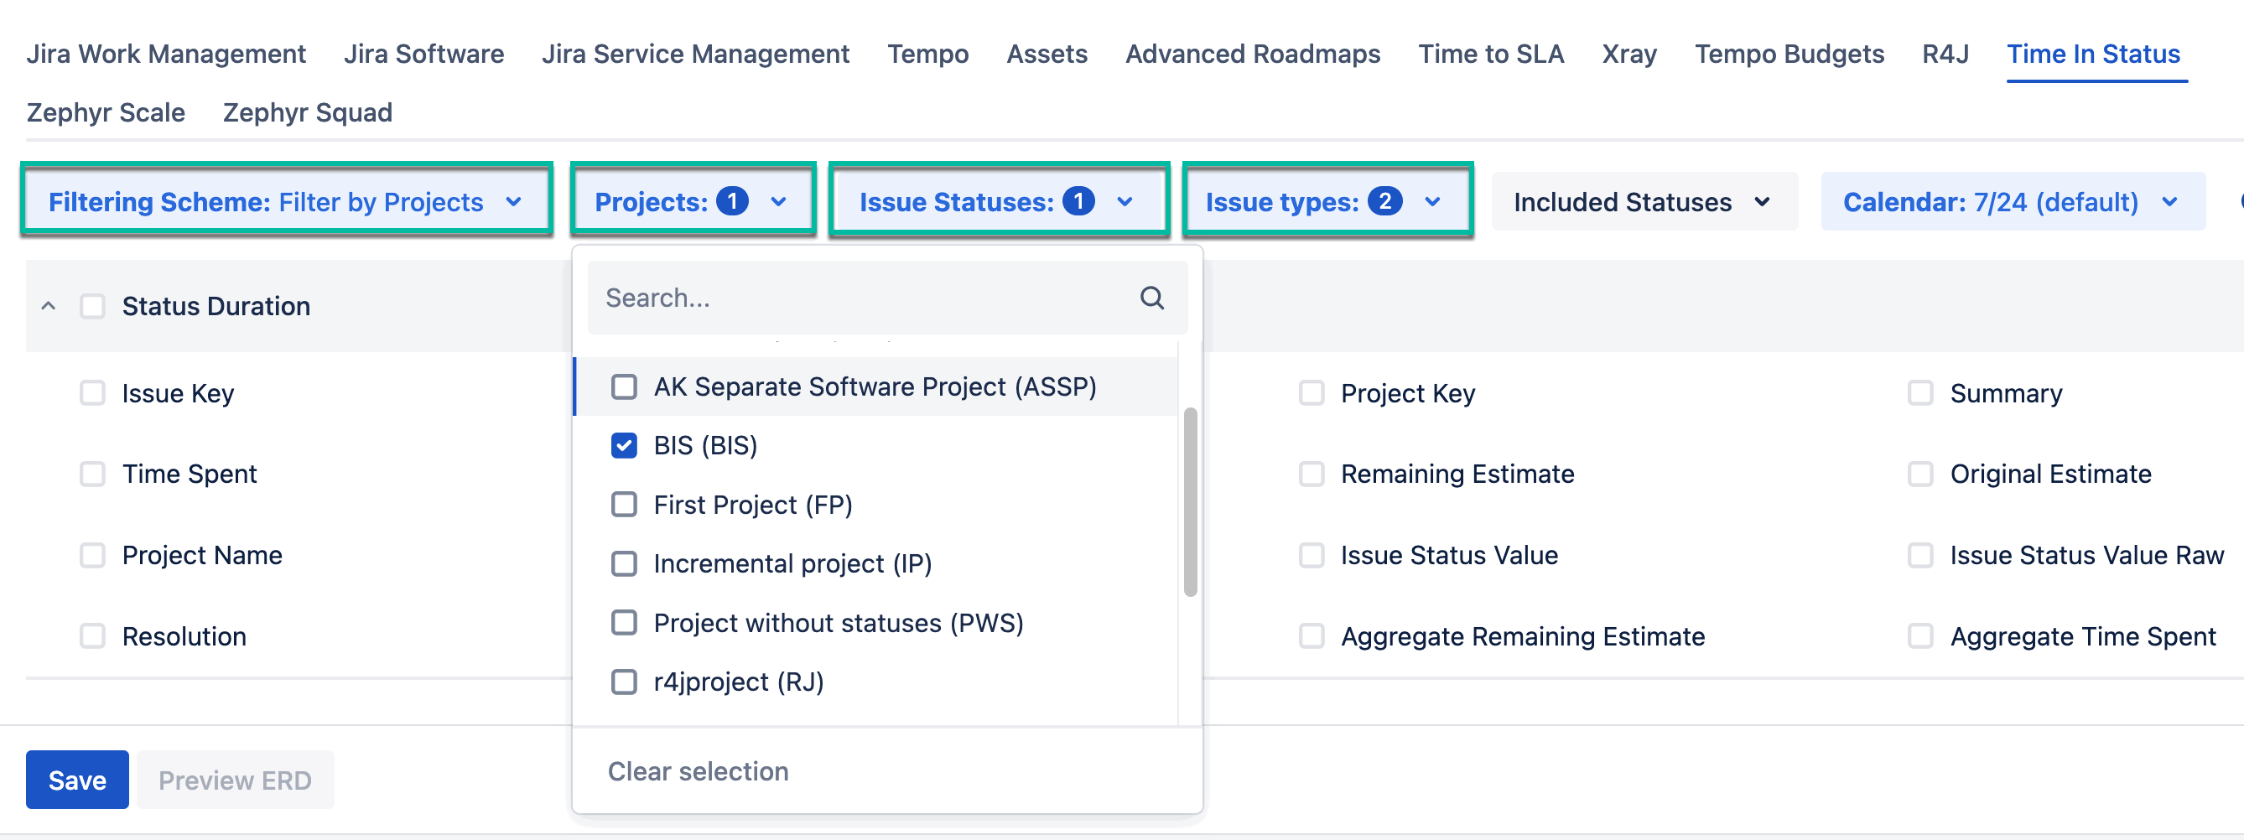Open the Issue types dropdown
This screenshot has height=840, width=2244.
click(1326, 202)
